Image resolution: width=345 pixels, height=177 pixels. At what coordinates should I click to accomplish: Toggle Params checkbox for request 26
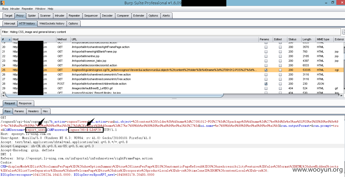(266, 74)
